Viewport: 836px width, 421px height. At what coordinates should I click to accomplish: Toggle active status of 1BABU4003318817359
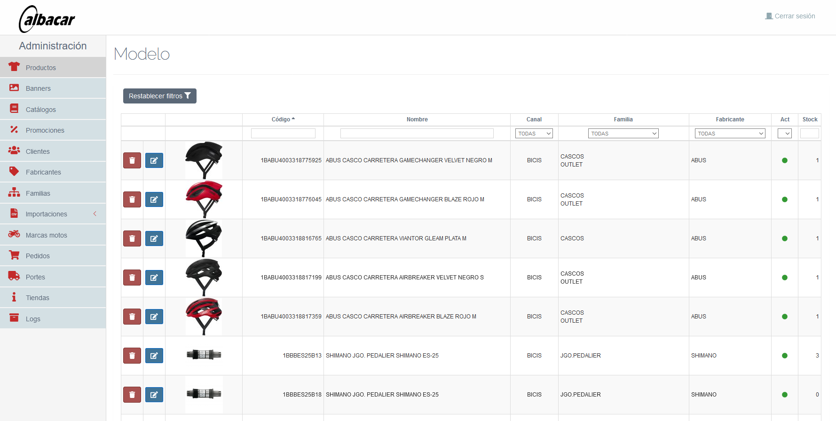[785, 317]
